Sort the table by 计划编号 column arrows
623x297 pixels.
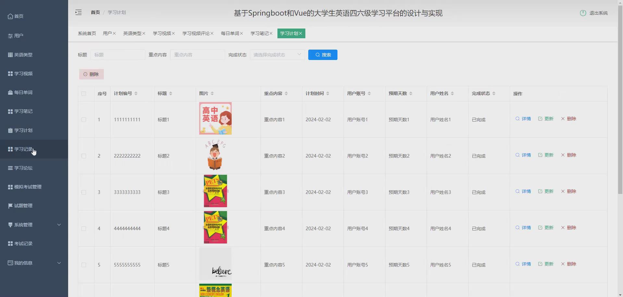point(136,93)
